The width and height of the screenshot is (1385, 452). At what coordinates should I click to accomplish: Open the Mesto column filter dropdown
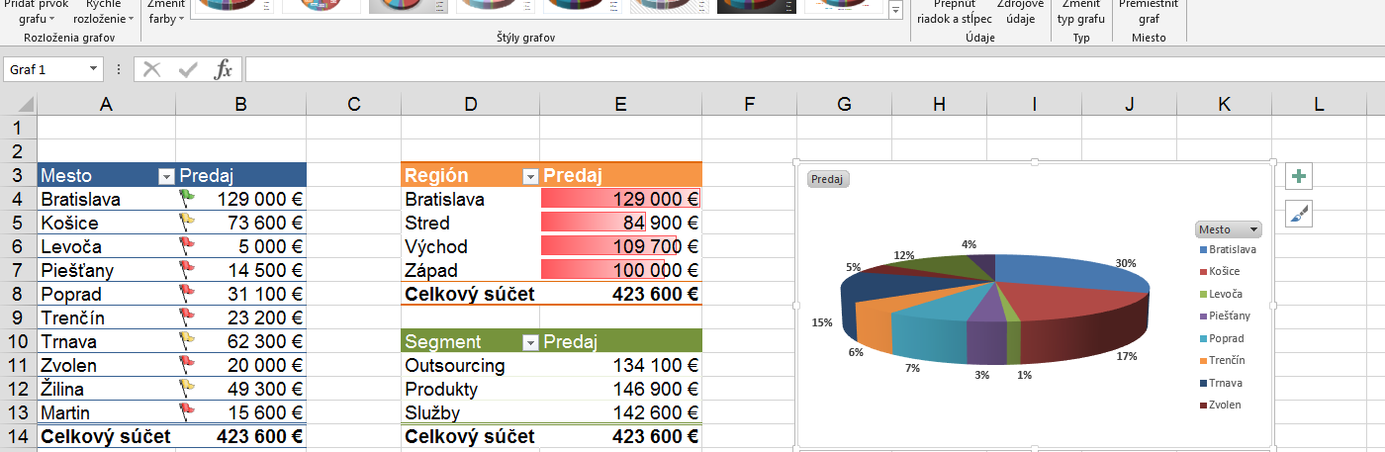click(x=166, y=176)
